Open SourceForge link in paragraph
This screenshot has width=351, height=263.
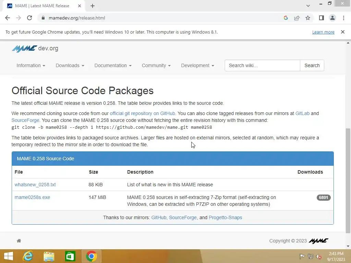25,120
